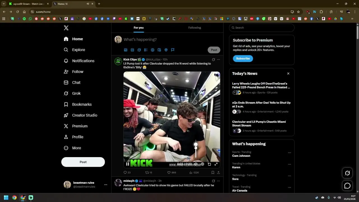Viewport: 359px width, 202px height.
Task: View analytics for Kick Clips post
Action: tap(194, 173)
